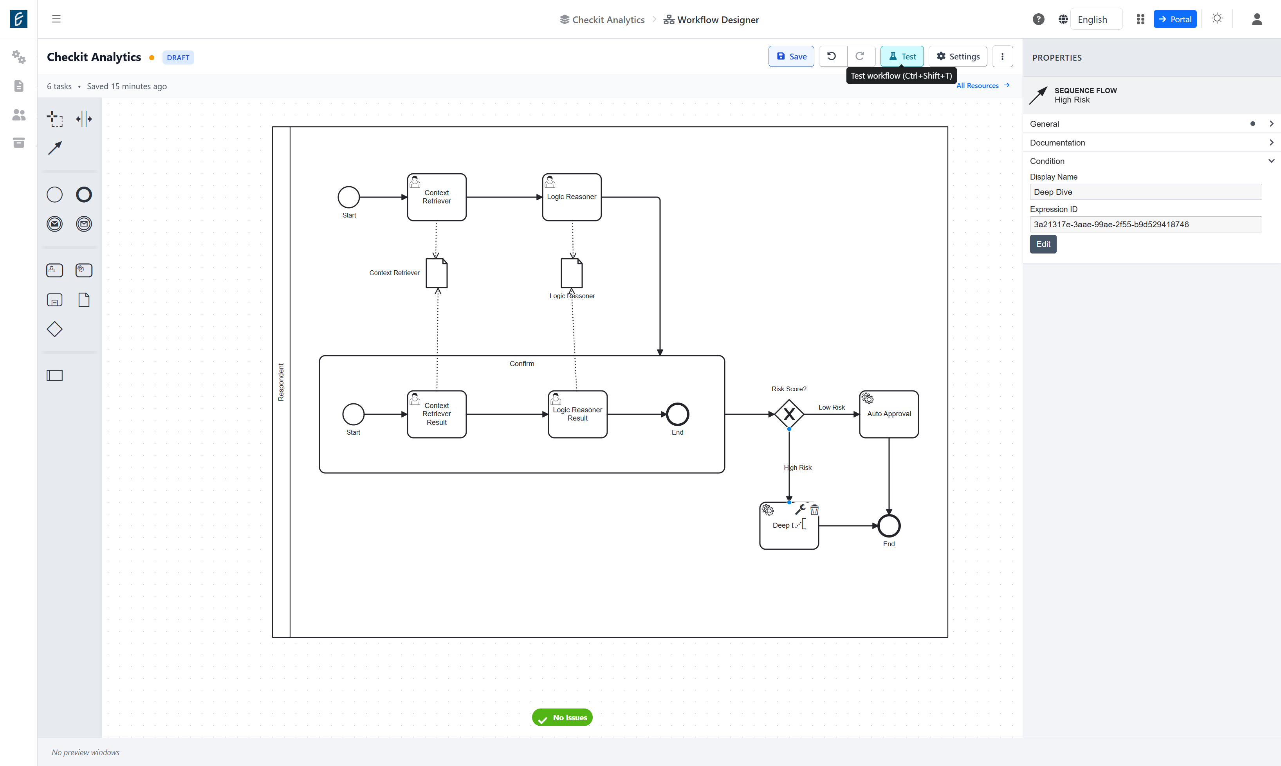This screenshot has width=1281, height=766.
Task: Pick the message intermediate event in the palette
Action: (84, 224)
